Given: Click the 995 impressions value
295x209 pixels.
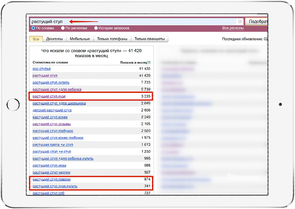Looking at the screenshot, I should [x=147, y=158].
